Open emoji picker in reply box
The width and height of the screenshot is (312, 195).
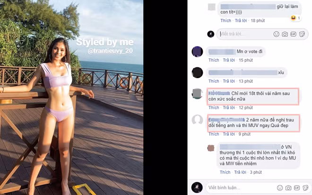coord(276,34)
